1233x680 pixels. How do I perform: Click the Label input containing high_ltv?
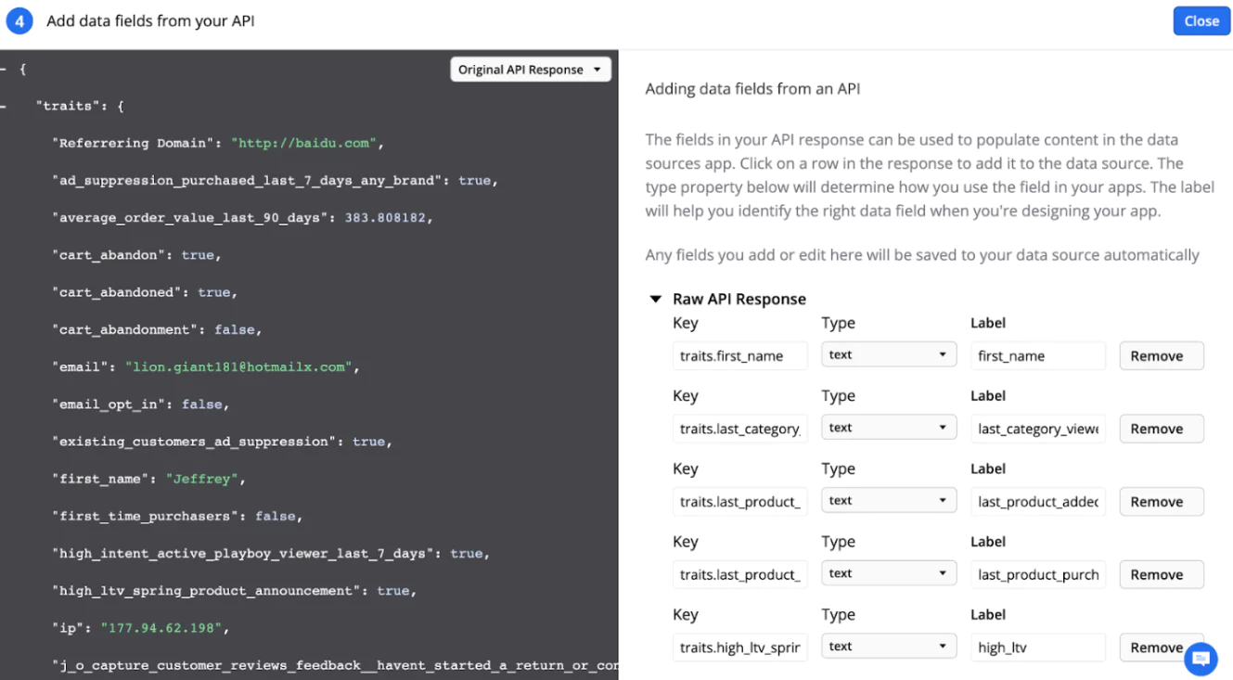pyautogui.click(x=1037, y=647)
